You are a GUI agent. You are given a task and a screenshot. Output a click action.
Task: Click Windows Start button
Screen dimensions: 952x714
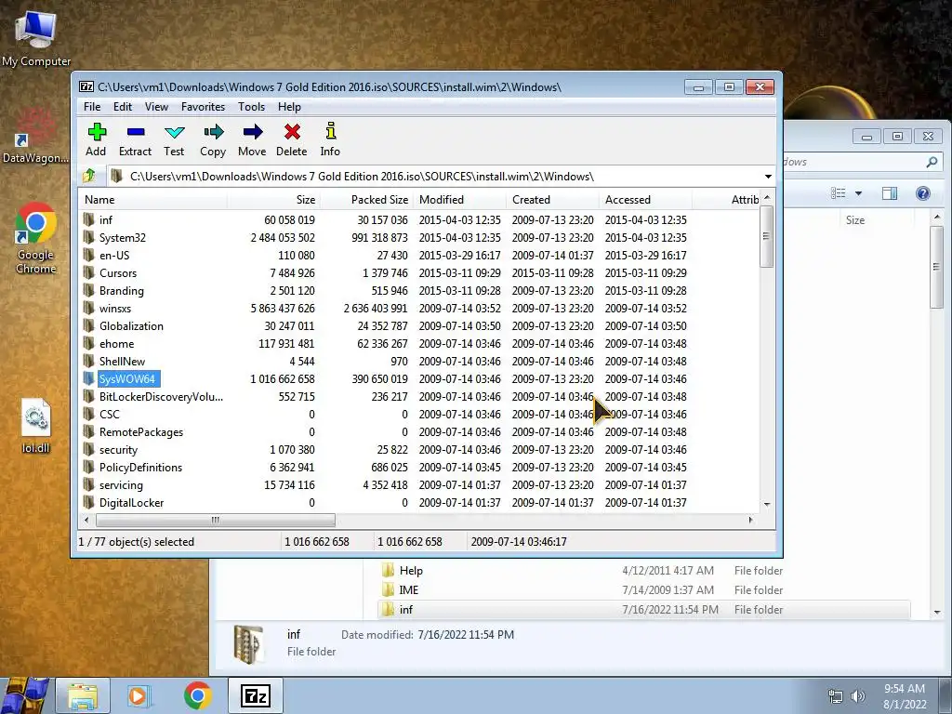25,695
